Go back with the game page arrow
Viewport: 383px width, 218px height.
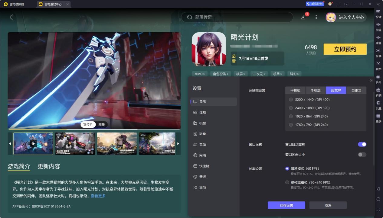[x=11, y=17]
